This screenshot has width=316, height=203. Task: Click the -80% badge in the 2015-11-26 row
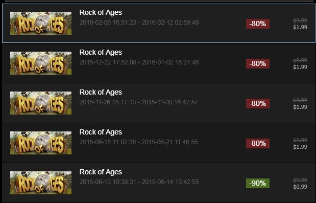pyautogui.click(x=258, y=103)
